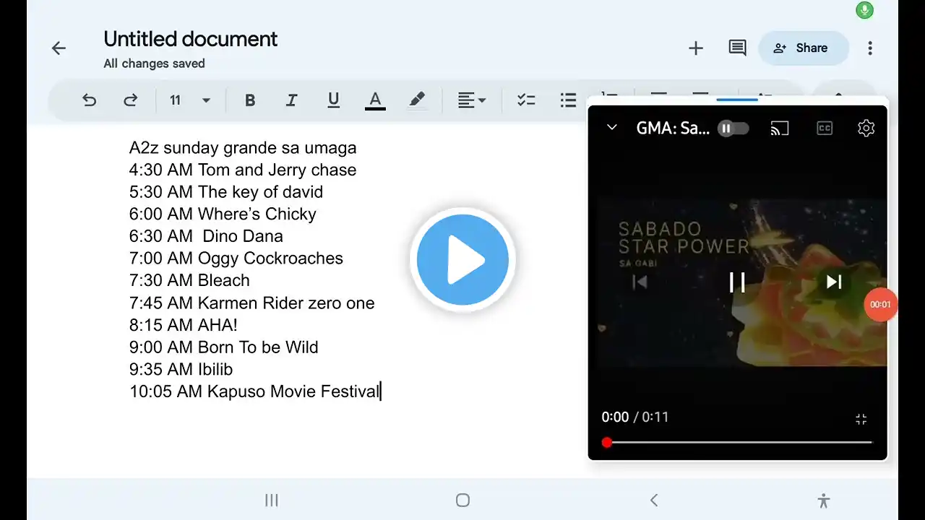Toggle italic formatting
This screenshot has height=520, width=925.
tap(291, 100)
